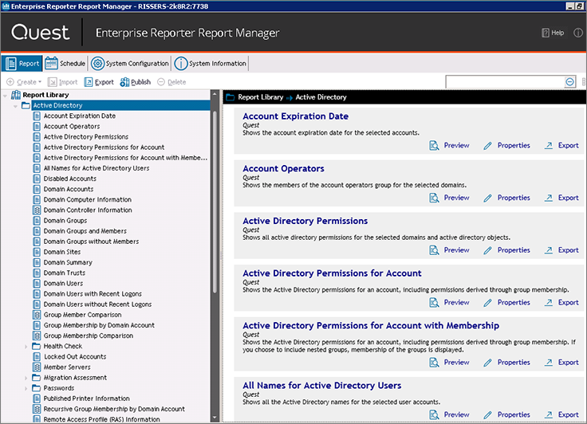The height and width of the screenshot is (424, 587).
Task: Open the Active Directory Permissions report title link
Action: point(305,221)
